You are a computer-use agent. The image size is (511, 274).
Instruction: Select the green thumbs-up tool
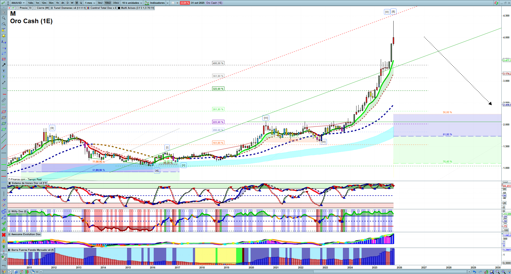pos(4,229)
